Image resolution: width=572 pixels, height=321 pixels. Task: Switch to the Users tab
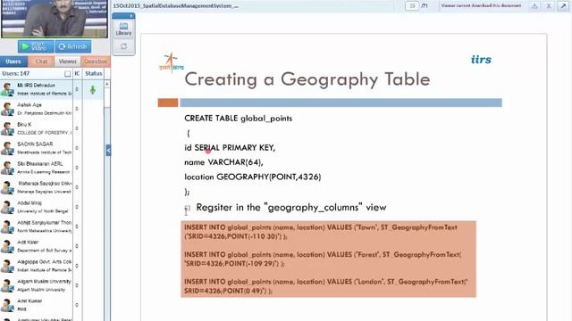coord(13,62)
